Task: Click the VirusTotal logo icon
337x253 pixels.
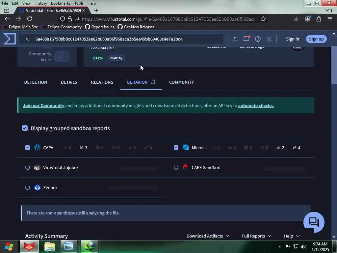Action: 10,39
